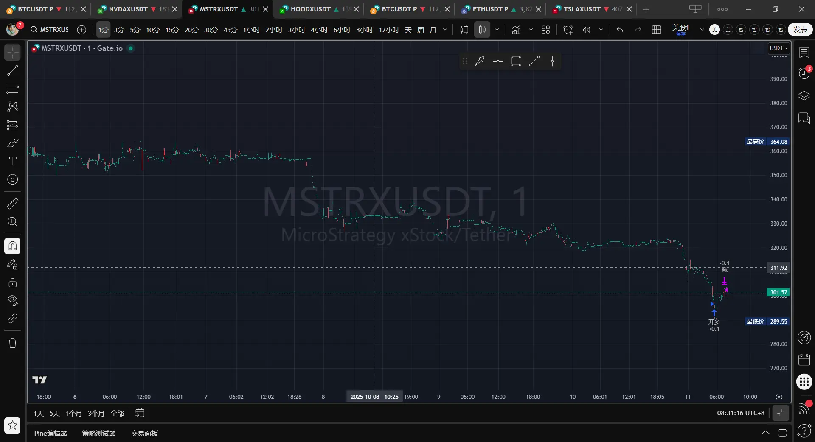Viewport: 815px width, 442px height.
Task: Toggle the favorites star toolbar
Action: pyautogui.click(x=13, y=425)
